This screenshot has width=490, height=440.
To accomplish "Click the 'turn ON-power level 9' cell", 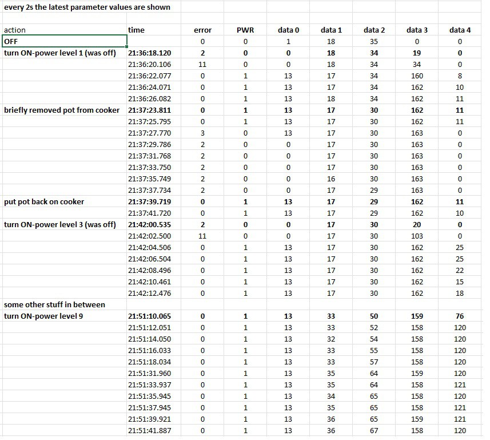I will click(x=43, y=316).
